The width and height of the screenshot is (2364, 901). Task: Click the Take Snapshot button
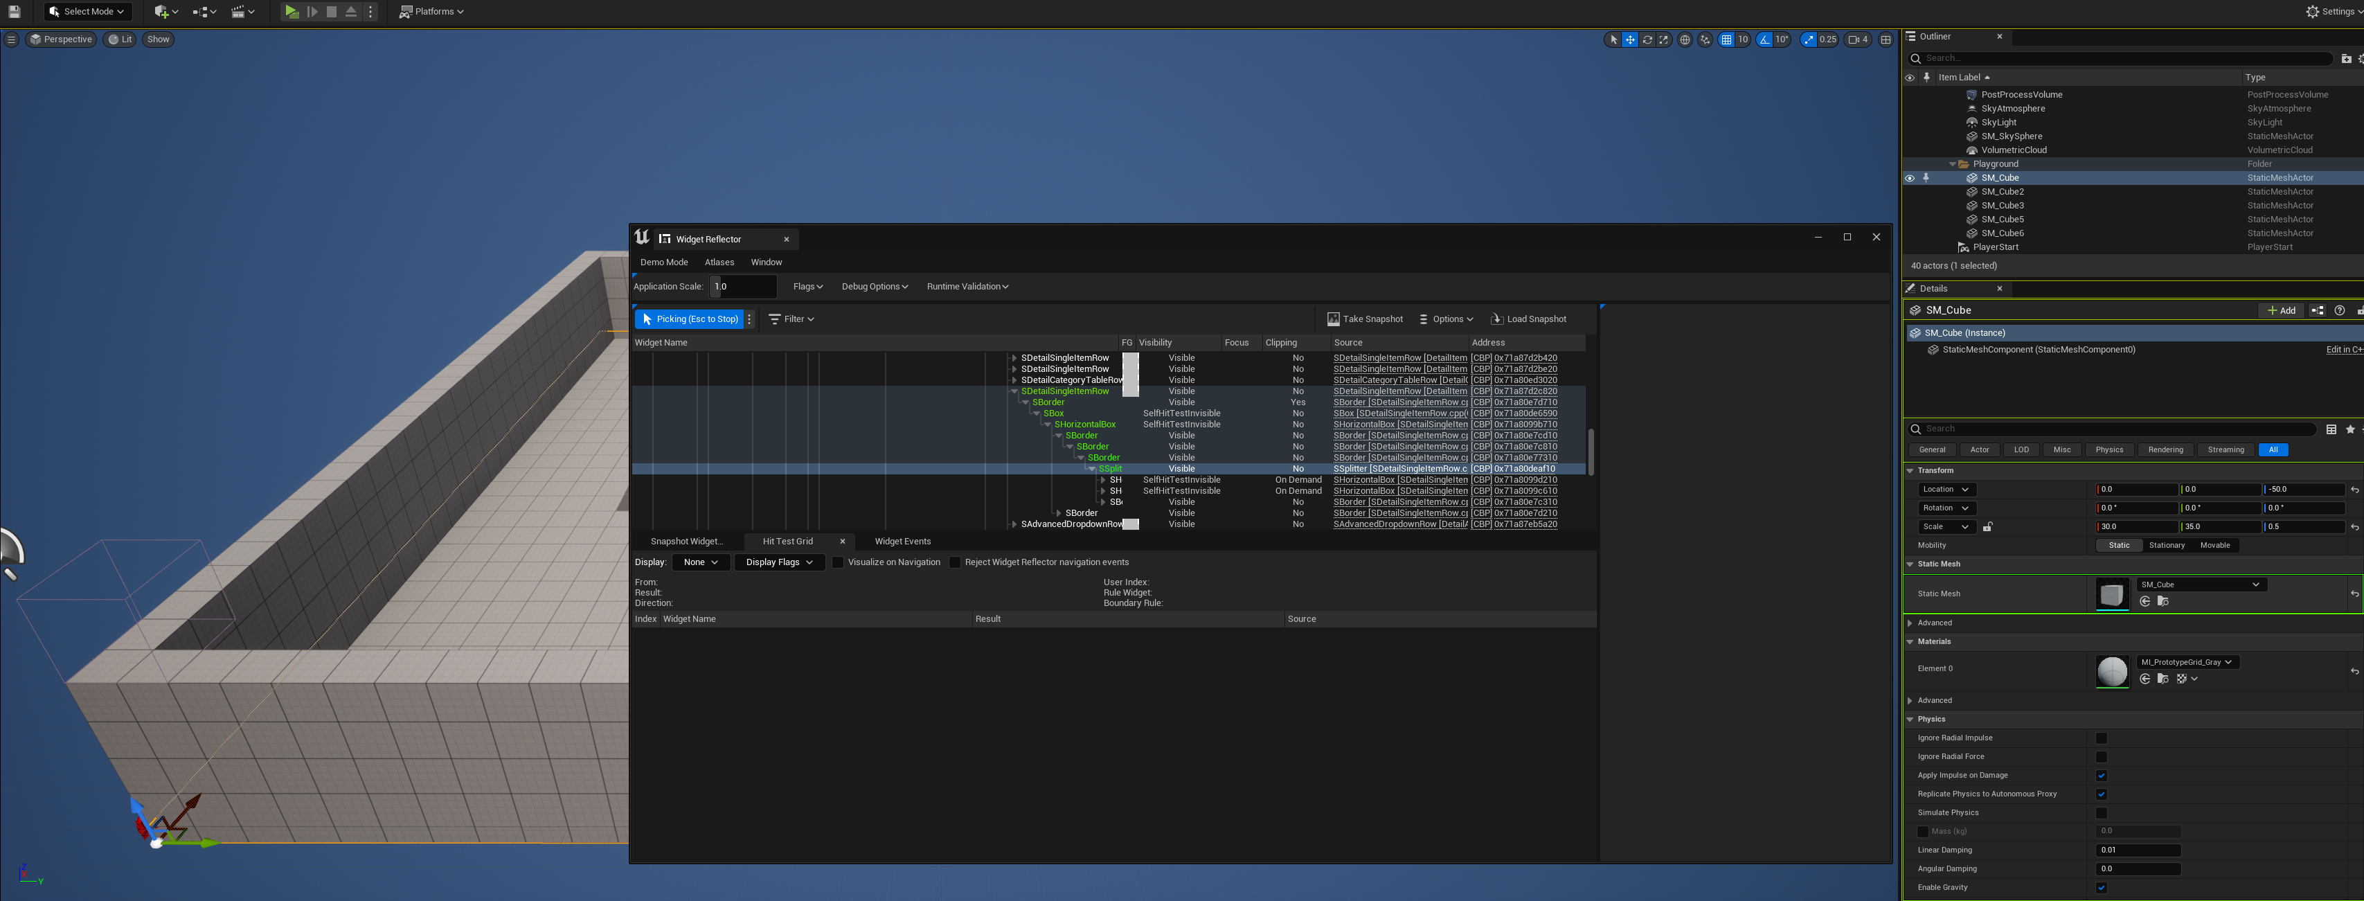coord(1365,319)
